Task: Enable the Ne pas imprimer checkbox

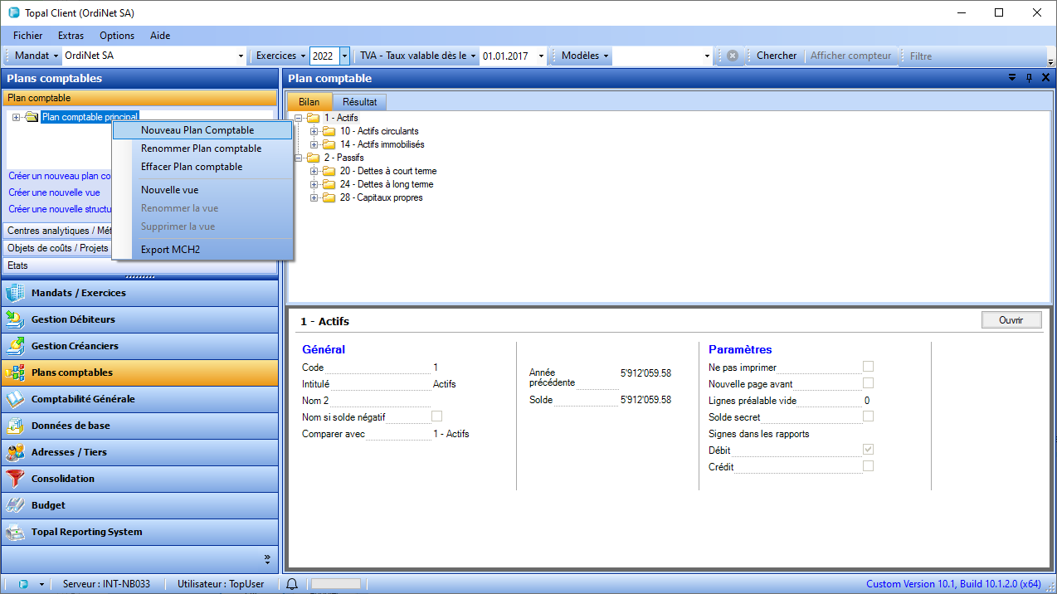Action: click(868, 367)
